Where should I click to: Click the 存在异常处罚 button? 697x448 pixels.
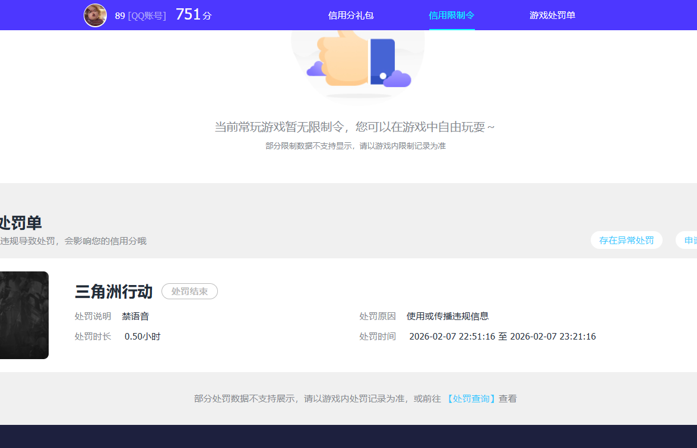coord(626,240)
